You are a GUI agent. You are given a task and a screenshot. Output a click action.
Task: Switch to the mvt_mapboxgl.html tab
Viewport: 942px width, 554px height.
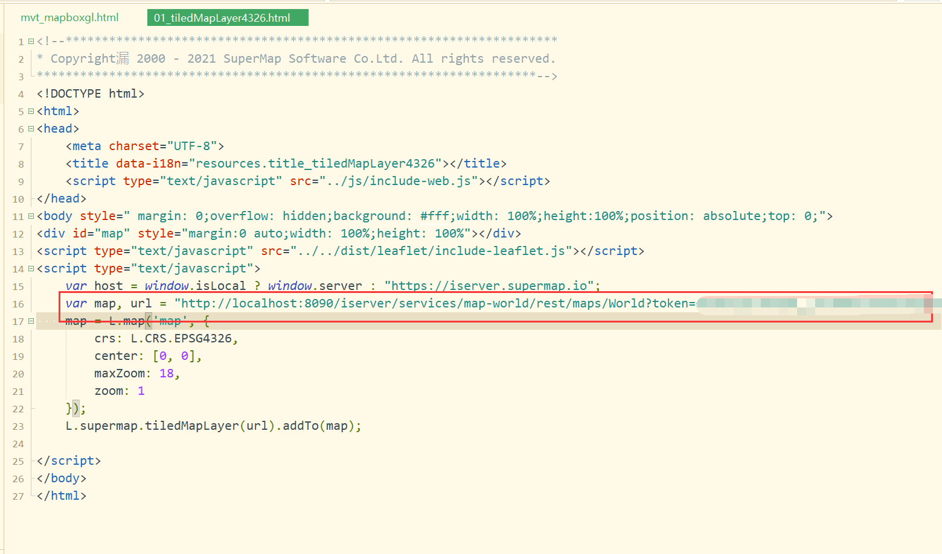pos(69,17)
